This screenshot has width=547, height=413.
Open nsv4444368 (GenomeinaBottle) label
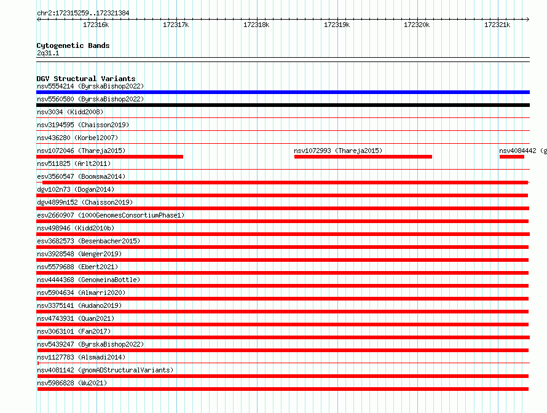(89, 280)
